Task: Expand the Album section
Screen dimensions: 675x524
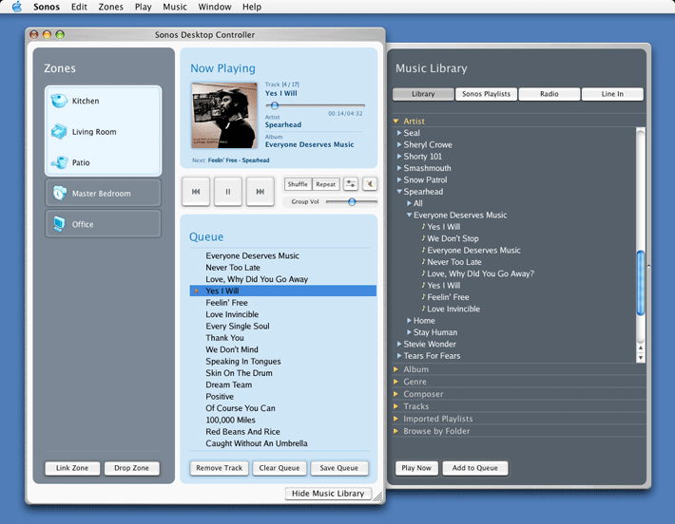Action: (395, 369)
